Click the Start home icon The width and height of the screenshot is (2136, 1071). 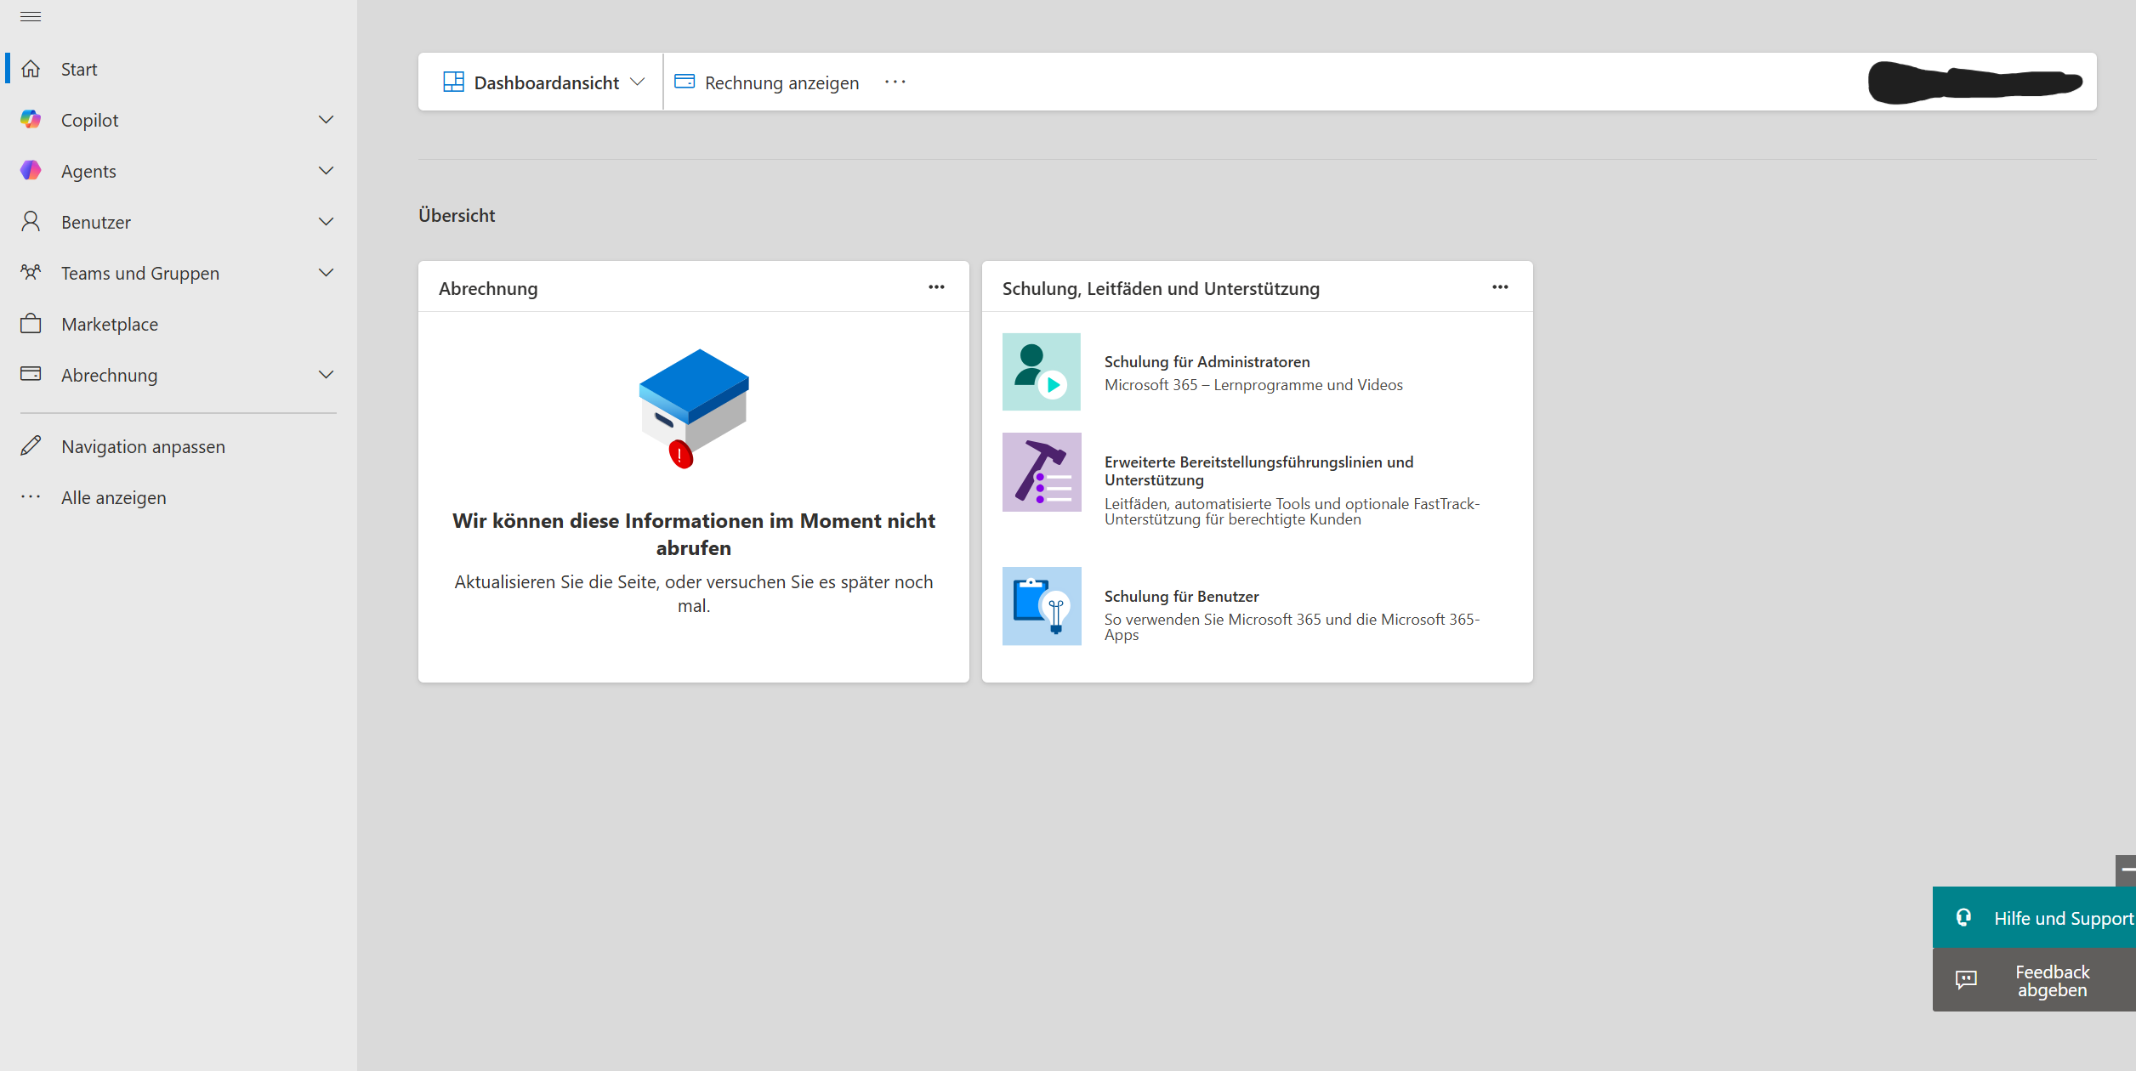point(31,69)
